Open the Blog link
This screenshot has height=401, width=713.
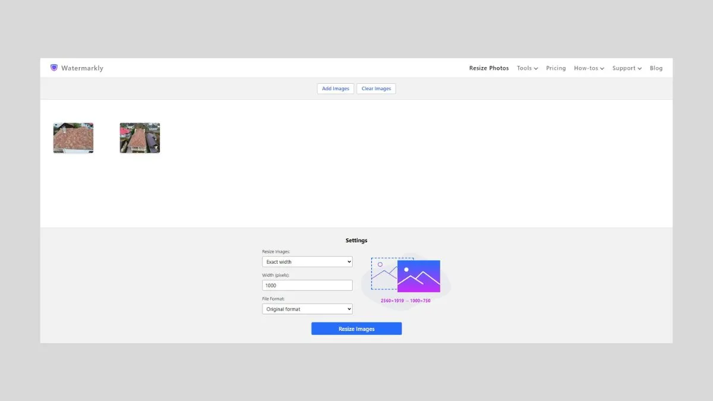pyautogui.click(x=656, y=68)
